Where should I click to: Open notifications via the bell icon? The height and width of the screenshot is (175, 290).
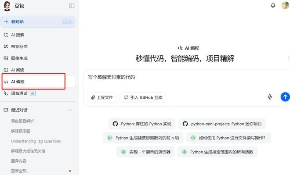point(273,5)
